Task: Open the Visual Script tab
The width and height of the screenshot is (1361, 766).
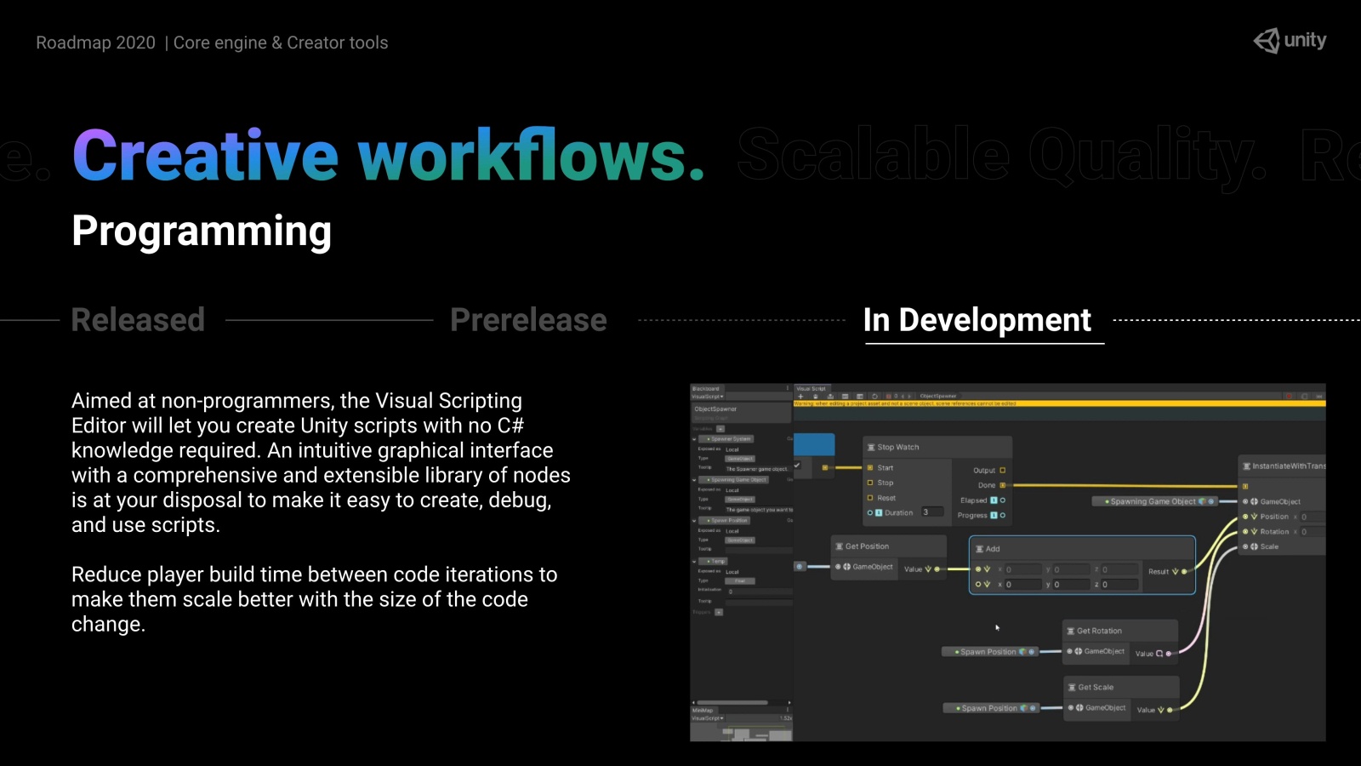Action: point(811,389)
